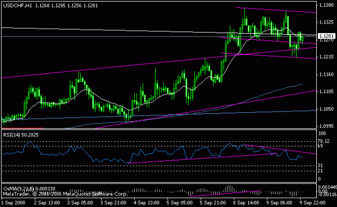Click price scale value 1.1380

[326, 5]
